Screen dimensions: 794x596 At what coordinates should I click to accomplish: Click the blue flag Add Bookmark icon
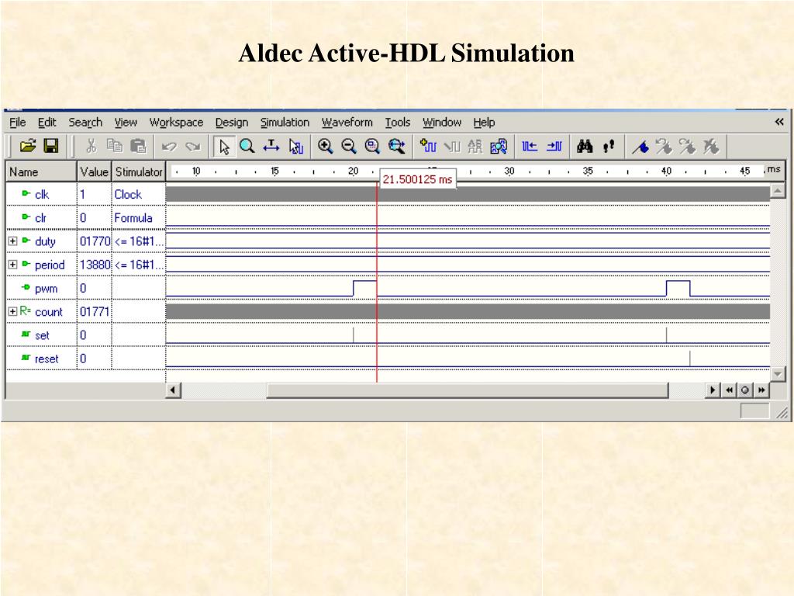tap(640, 147)
